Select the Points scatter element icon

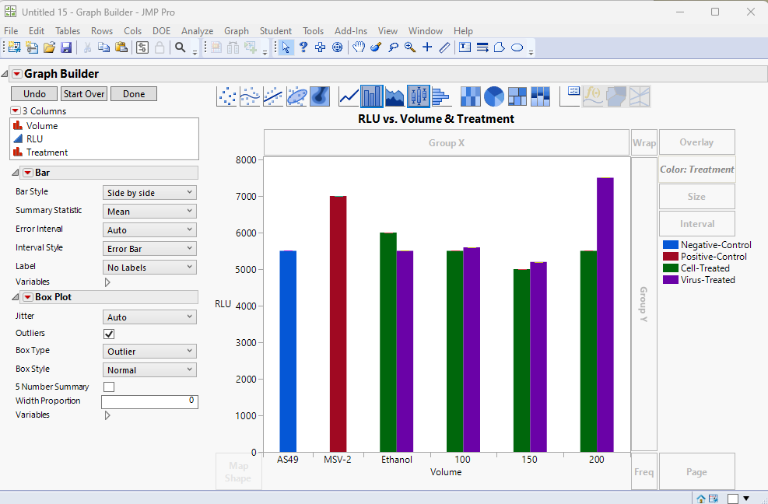click(x=226, y=96)
